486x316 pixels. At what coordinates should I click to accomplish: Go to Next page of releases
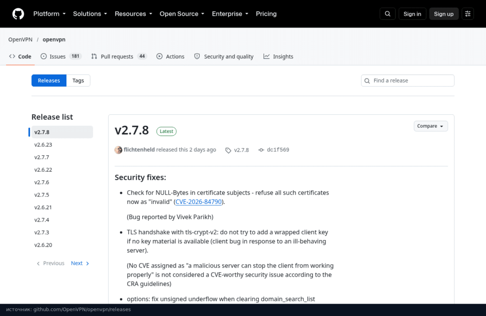[x=80, y=263]
